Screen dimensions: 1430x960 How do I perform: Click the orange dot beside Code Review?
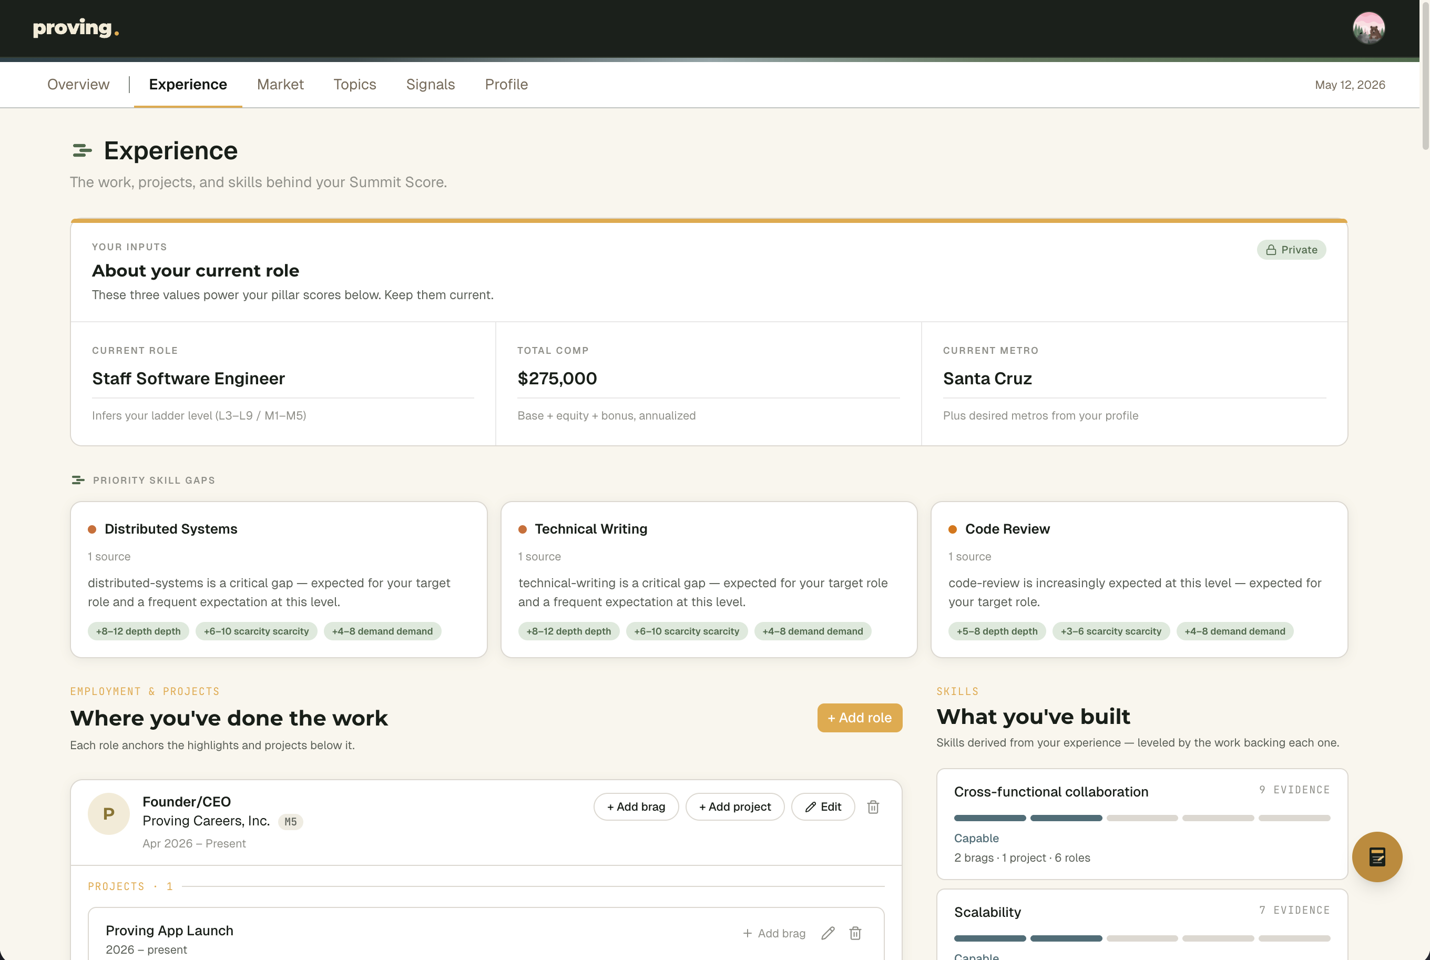click(953, 529)
